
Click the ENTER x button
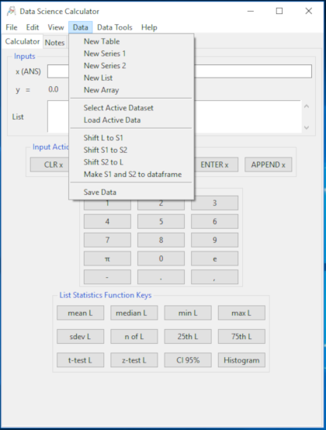pos(214,165)
